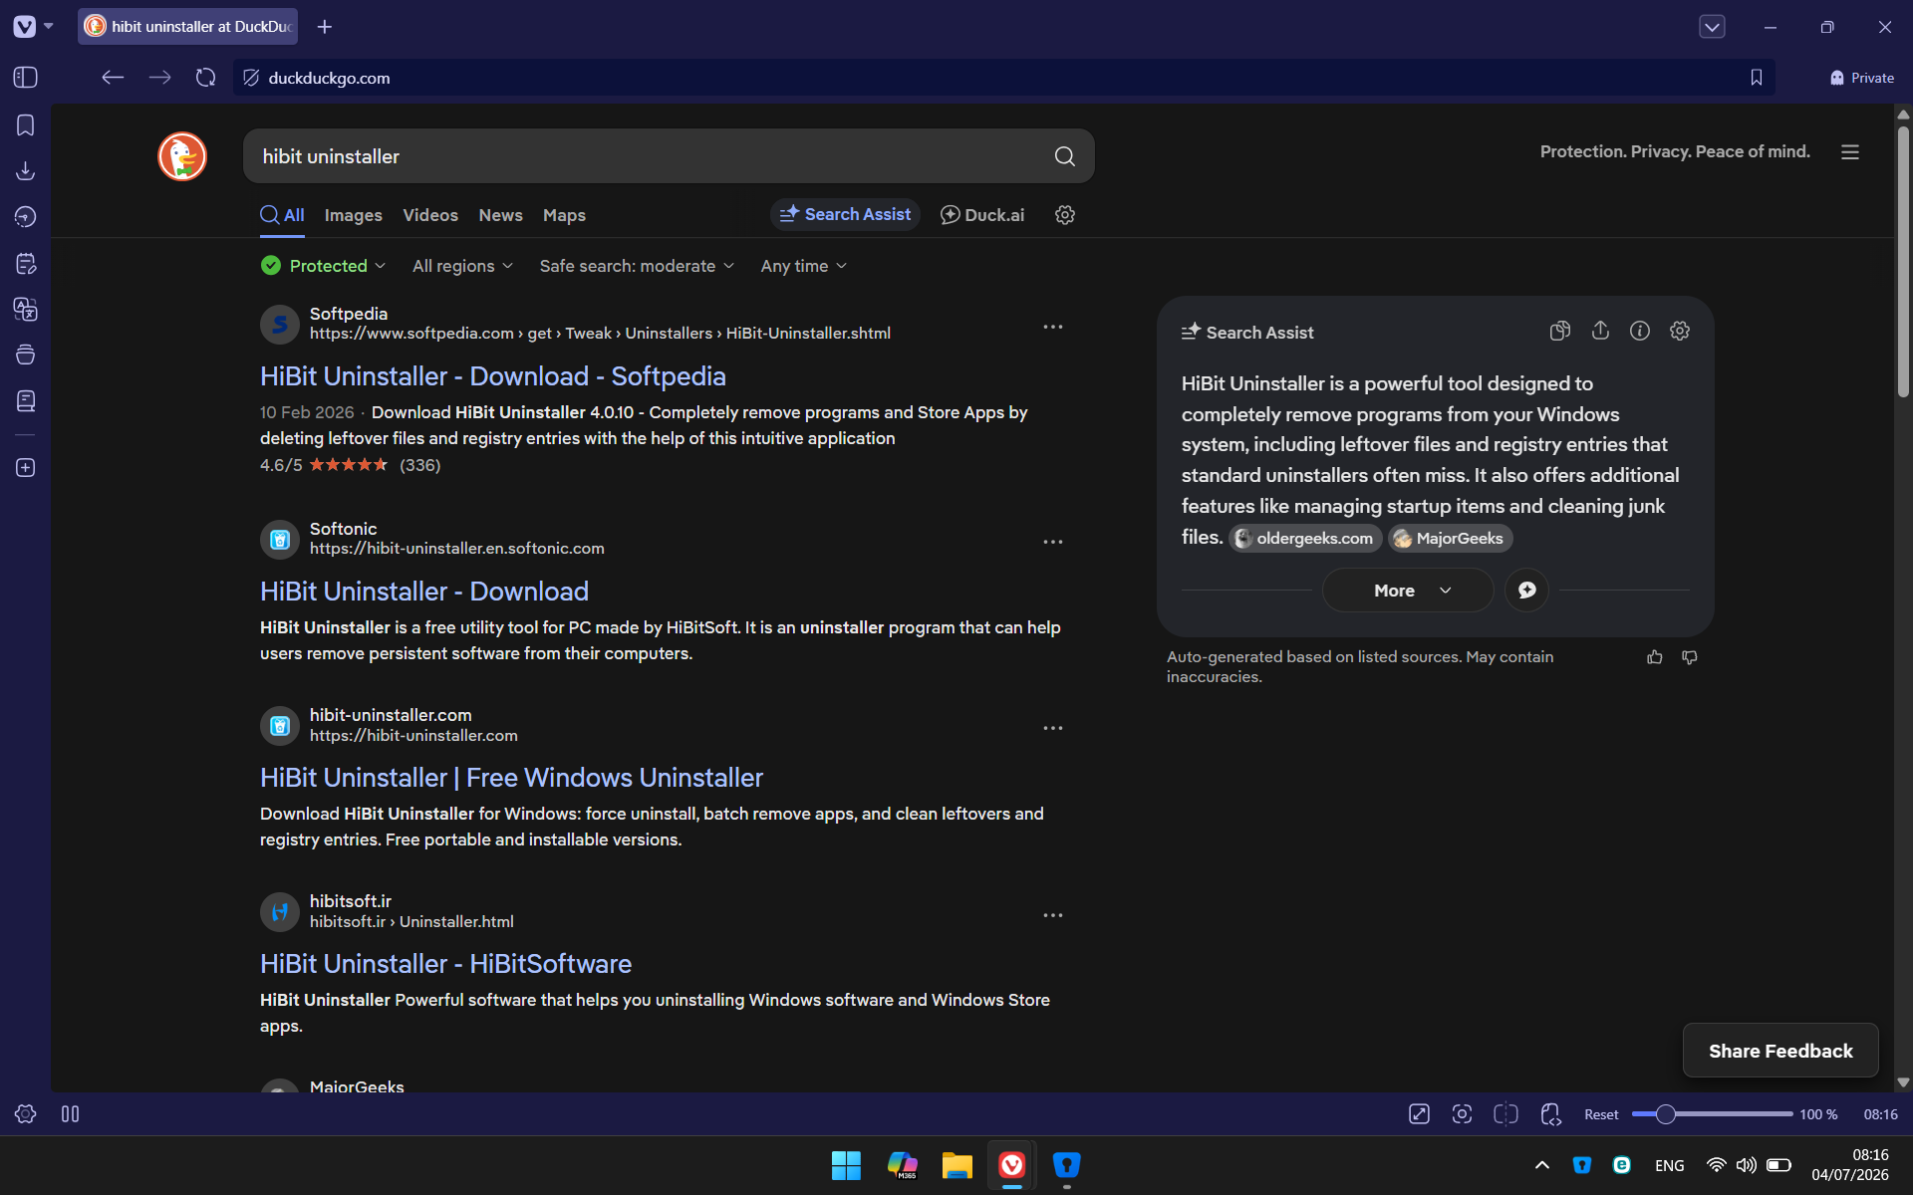Select the All search tab
1913x1195 pixels.
[283, 215]
